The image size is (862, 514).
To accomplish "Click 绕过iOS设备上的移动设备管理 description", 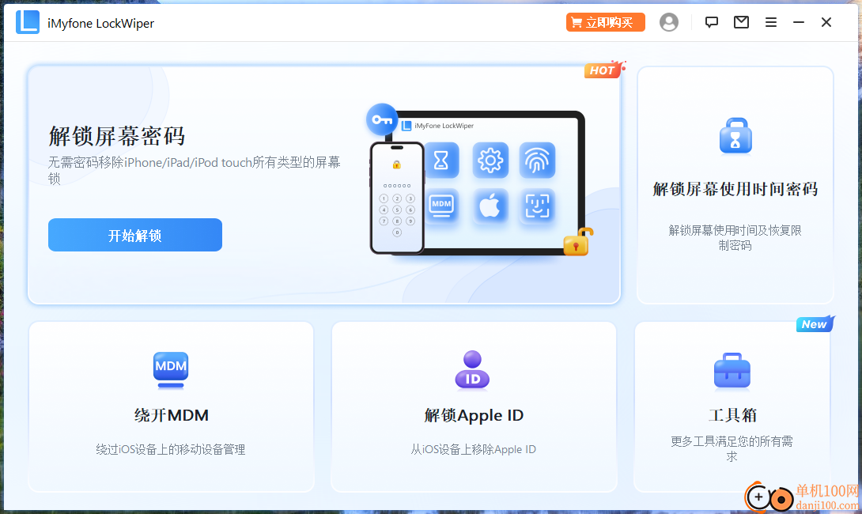I will click(x=171, y=449).
